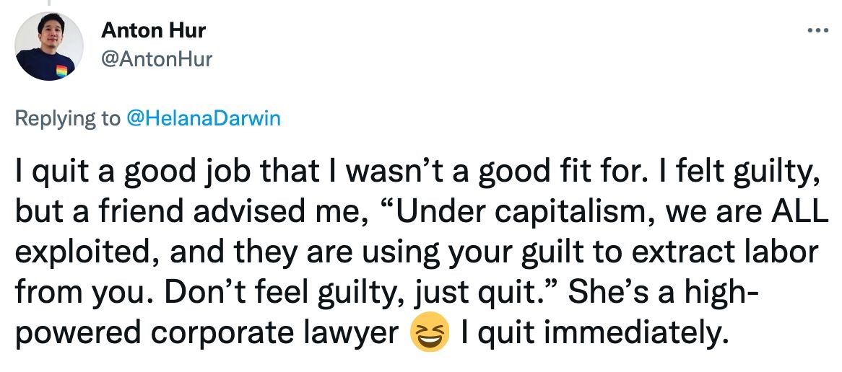Click Anton Hur's profile avatar
Image resolution: width=842 pixels, height=372 pixels.
[x=49, y=46]
